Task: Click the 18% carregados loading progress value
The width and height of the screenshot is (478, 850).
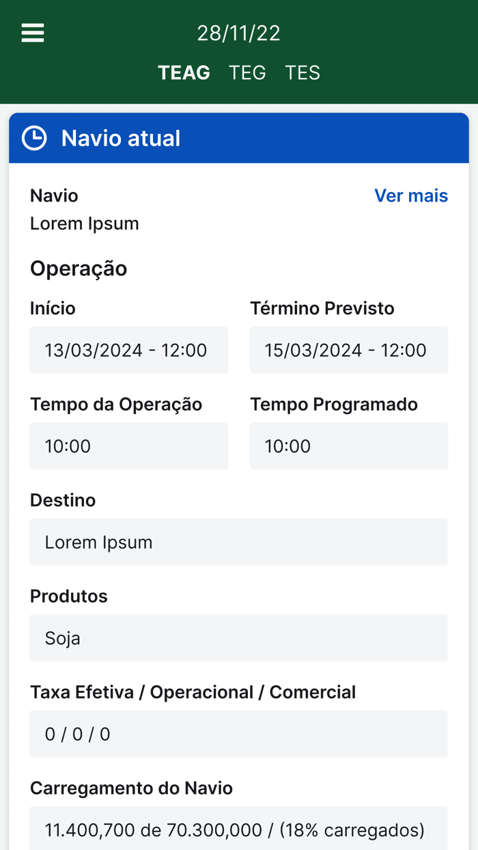Action: click(354, 829)
